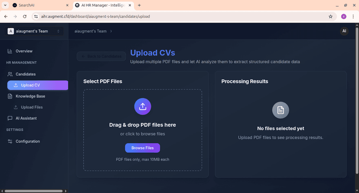Click the Knowledge Base document icon
This screenshot has width=359, height=193.
(10, 96)
